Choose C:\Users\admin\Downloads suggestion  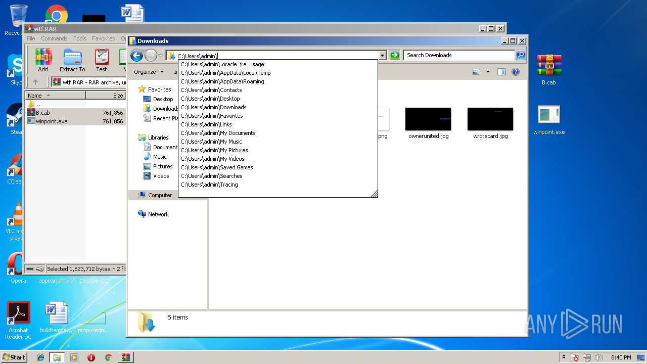point(278,107)
